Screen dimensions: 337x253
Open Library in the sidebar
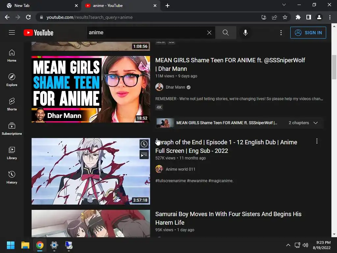12,153
